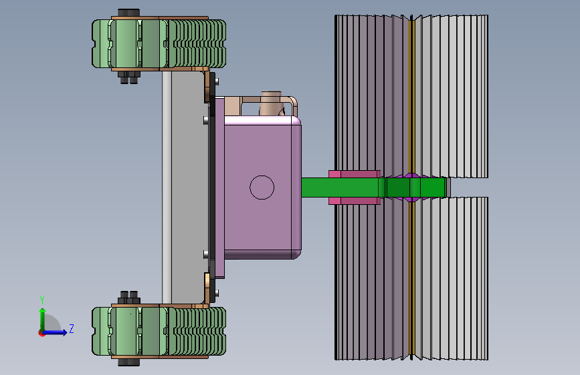Select the tan fitting on top of the housing
This screenshot has height=375, width=580.
coord(272,103)
